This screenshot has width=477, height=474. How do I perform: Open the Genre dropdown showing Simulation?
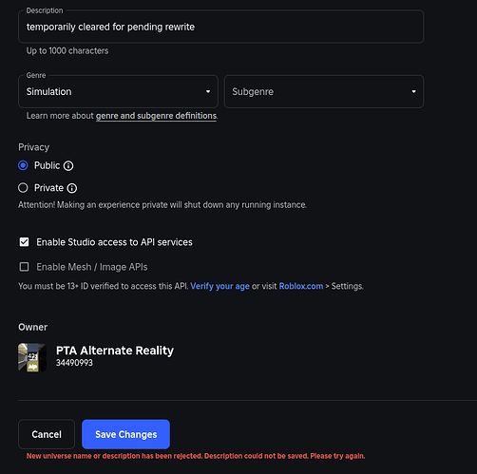(x=118, y=91)
